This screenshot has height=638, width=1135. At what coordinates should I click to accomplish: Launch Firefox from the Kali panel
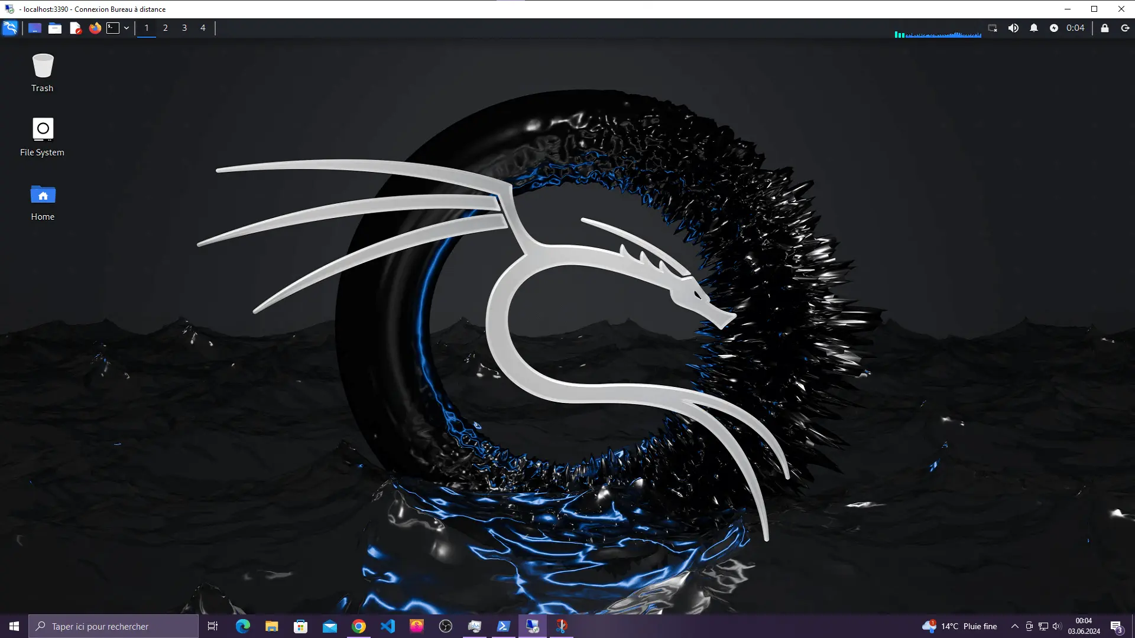click(95, 28)
